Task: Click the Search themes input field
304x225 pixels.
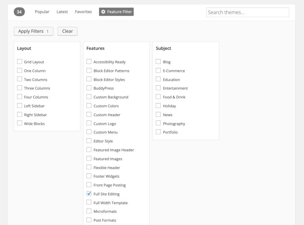Action: [247, 12]
